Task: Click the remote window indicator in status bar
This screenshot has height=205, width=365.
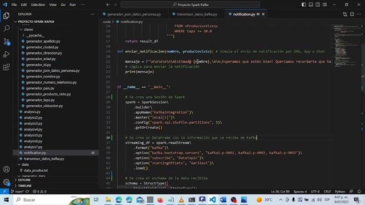Action: click(5, 191)
